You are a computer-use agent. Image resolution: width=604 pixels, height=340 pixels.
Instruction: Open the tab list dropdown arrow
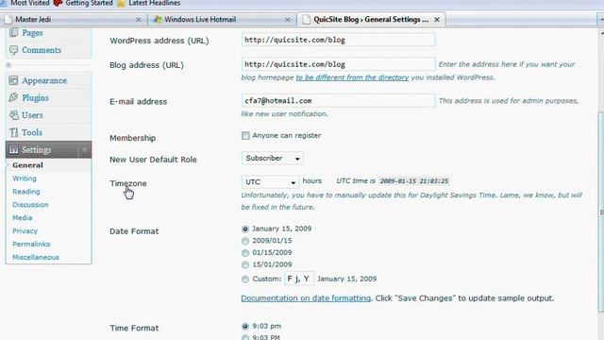point(601,19)
